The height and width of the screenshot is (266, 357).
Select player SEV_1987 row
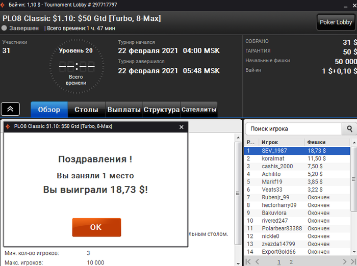pyautogui.click(x=297, y=151)
